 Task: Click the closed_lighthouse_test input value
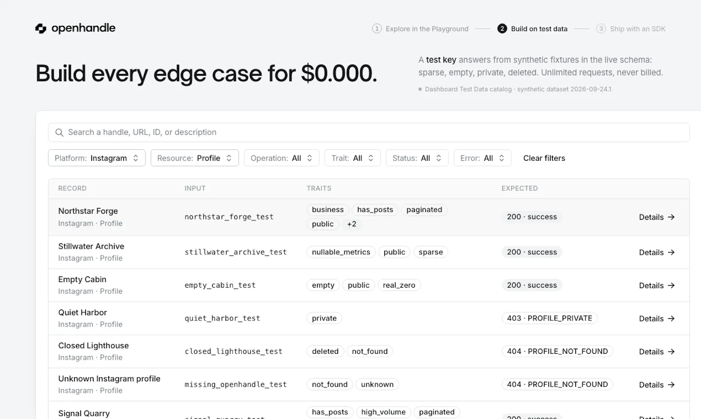click(234, 351)
